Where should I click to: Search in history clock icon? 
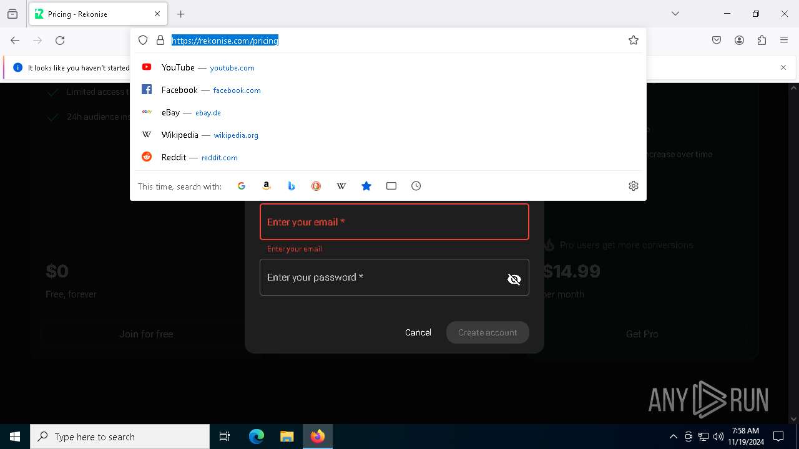(416, 186)
